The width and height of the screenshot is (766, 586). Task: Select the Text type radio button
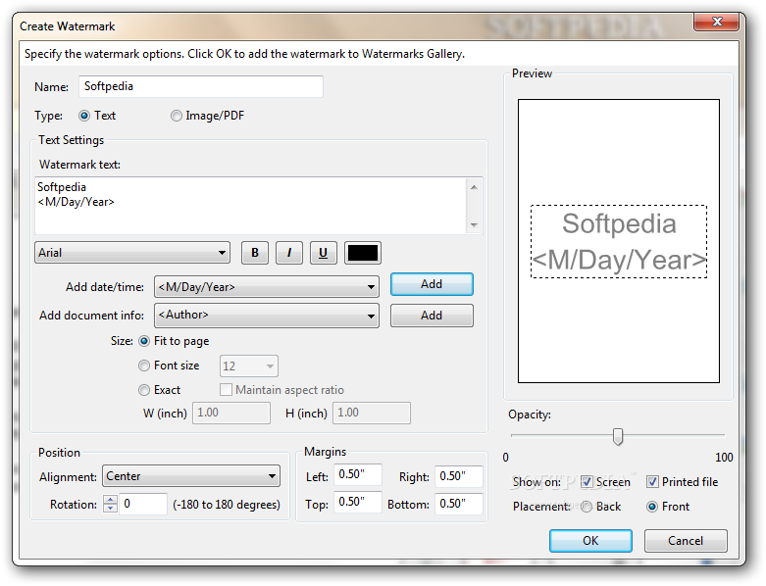(84, 116)
